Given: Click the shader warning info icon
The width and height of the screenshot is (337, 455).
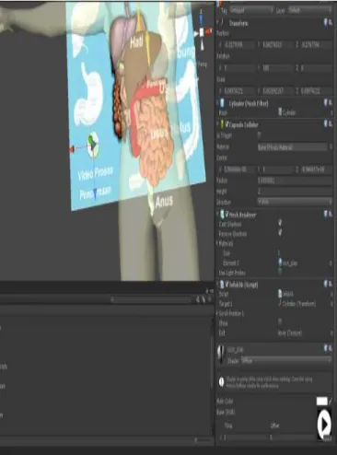Looking at the screenshot, I should [222, 381].
